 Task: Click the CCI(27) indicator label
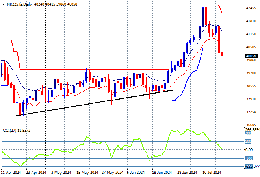(9, 131)
